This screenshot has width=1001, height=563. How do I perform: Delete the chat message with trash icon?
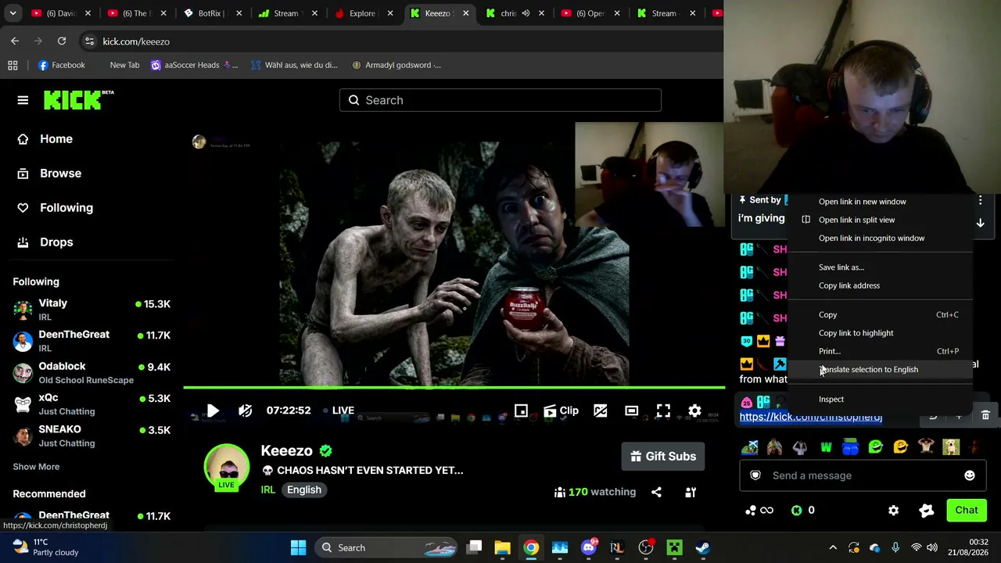985,415
